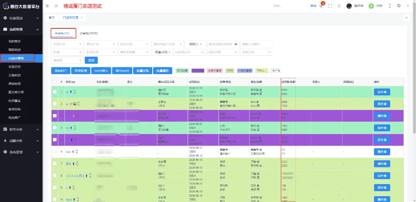Click the bell icon in top bar
The image size is (416, 202).
[339, 6]
